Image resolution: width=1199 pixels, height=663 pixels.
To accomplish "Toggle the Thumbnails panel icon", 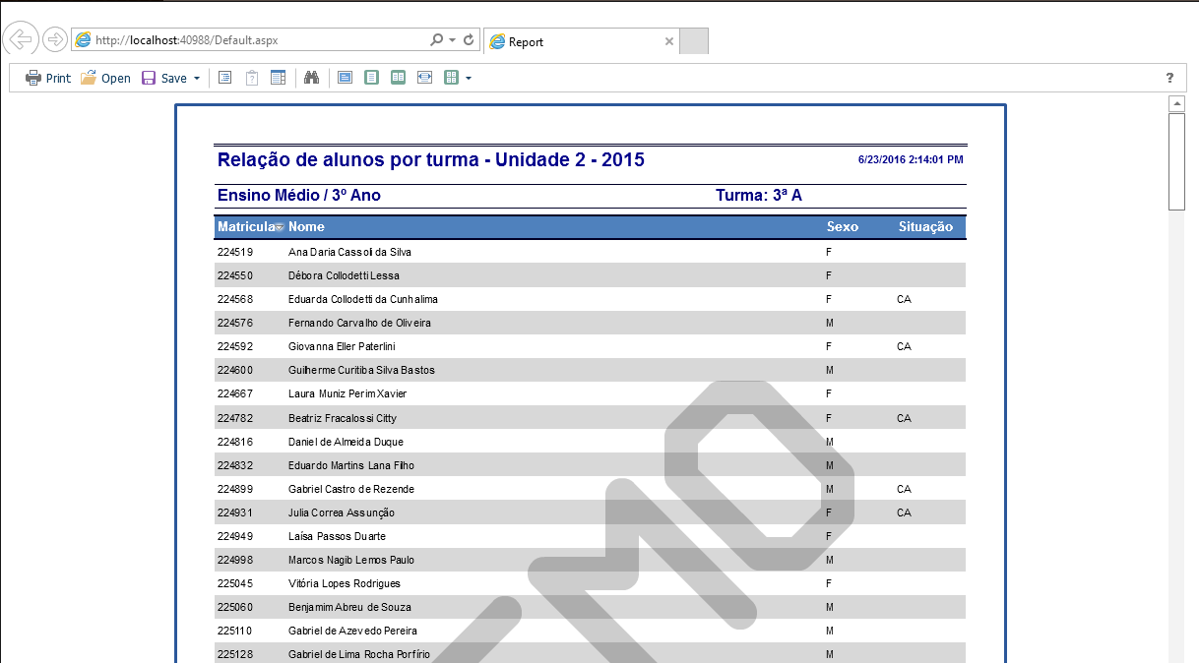I will coord(278,78).
